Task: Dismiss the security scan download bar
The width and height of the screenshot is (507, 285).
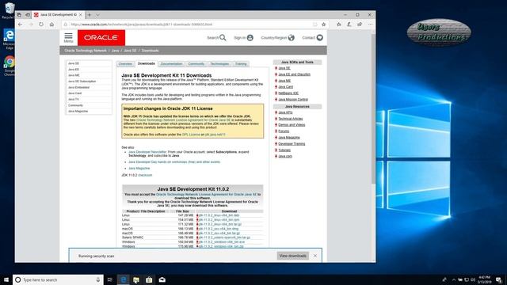Action: click(315, 256)
